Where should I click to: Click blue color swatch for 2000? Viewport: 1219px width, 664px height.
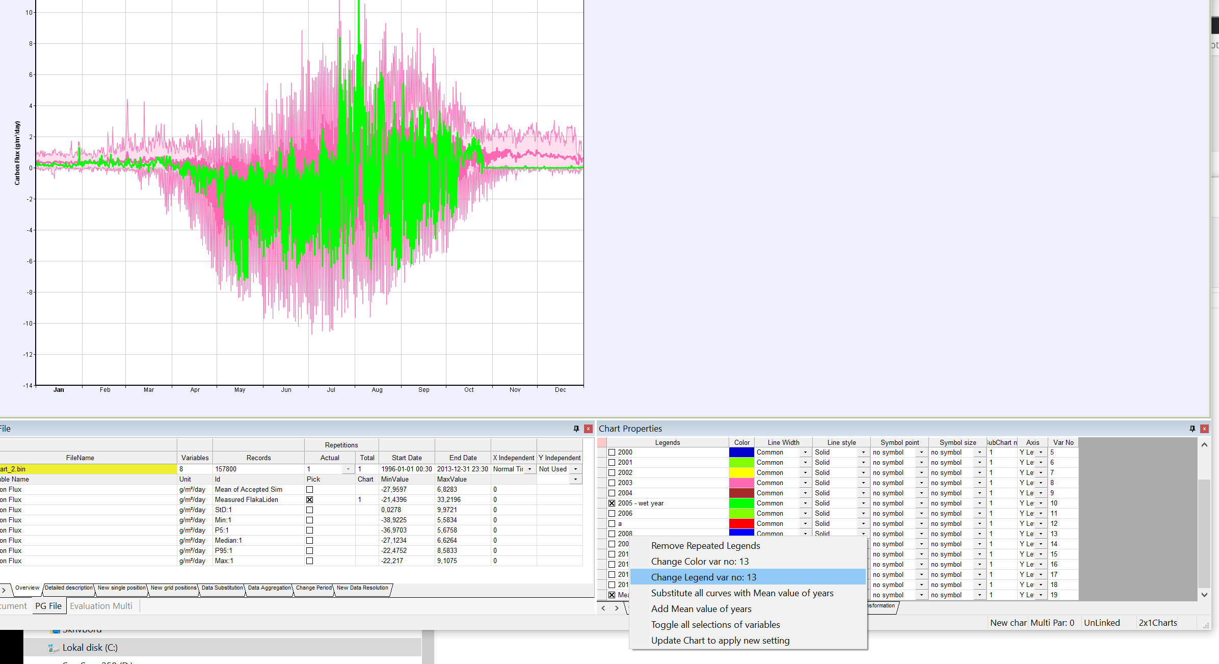tap(741, 453)
